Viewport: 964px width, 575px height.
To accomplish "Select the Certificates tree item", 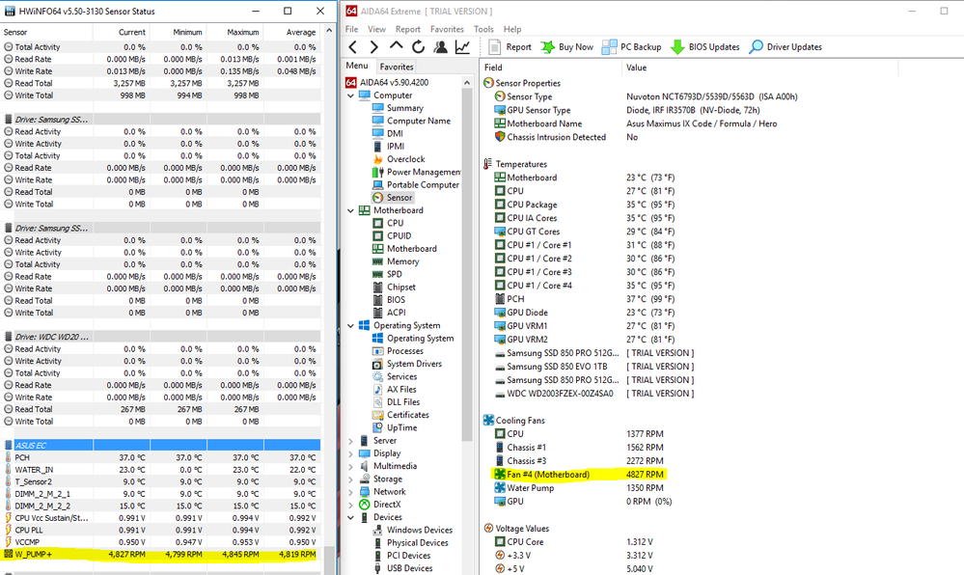I will tap(408, 415).
